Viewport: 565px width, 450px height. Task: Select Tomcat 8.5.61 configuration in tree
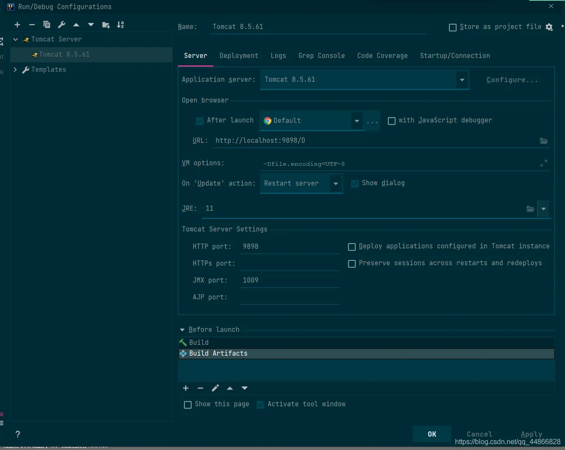(91, 55)
